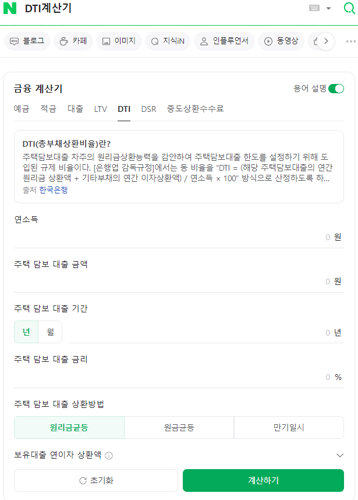Viewport: 358px width, 500px height.
Task: Click info icon next to 보유대출 연이자 상환액
Action: [x=109, y=456]
